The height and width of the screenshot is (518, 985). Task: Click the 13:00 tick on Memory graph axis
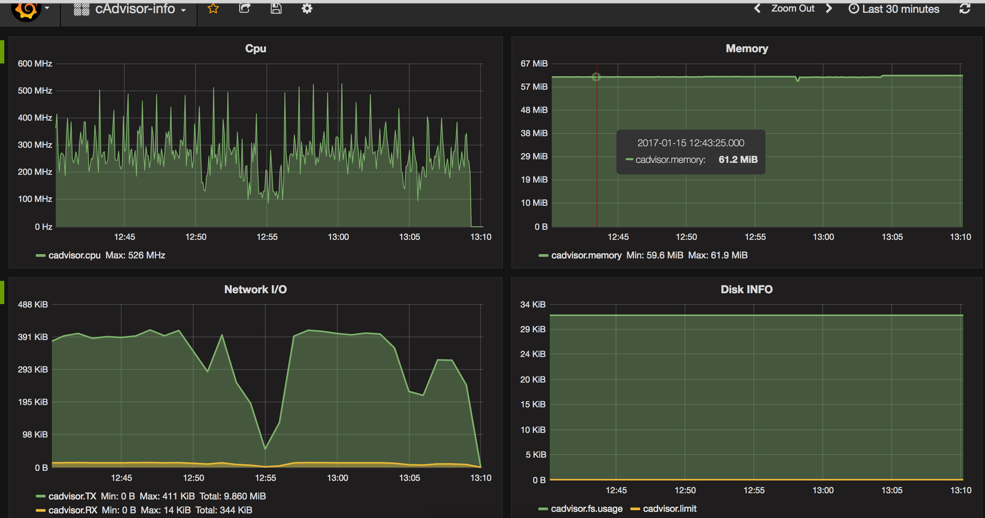pyautogui.click(x=823, y=237)
